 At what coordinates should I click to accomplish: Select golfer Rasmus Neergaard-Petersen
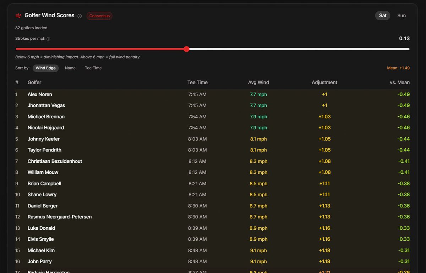(60, 217)
